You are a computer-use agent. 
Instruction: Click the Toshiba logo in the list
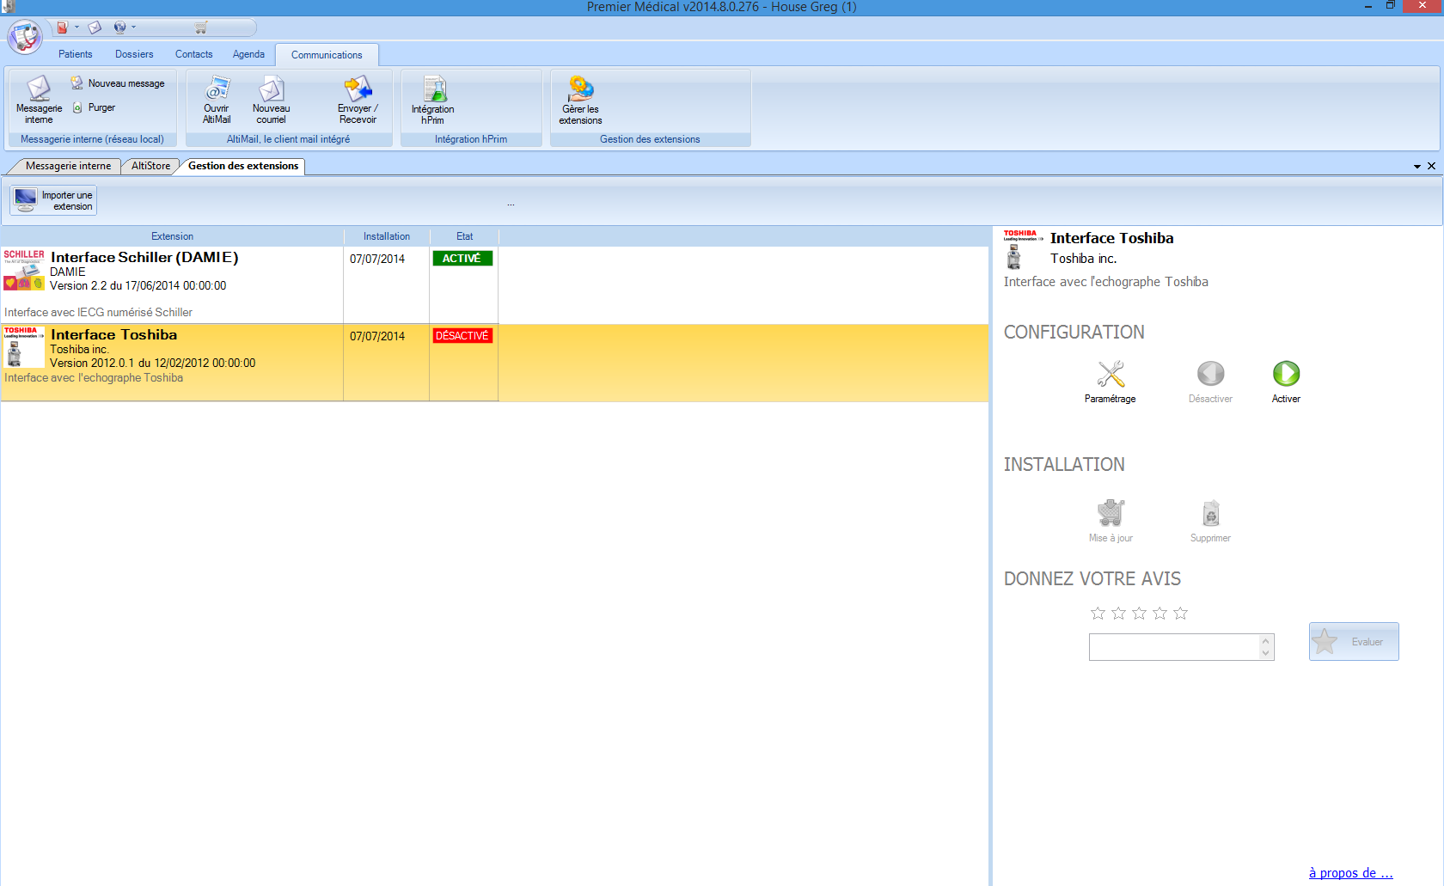click(x=24, y=346)
